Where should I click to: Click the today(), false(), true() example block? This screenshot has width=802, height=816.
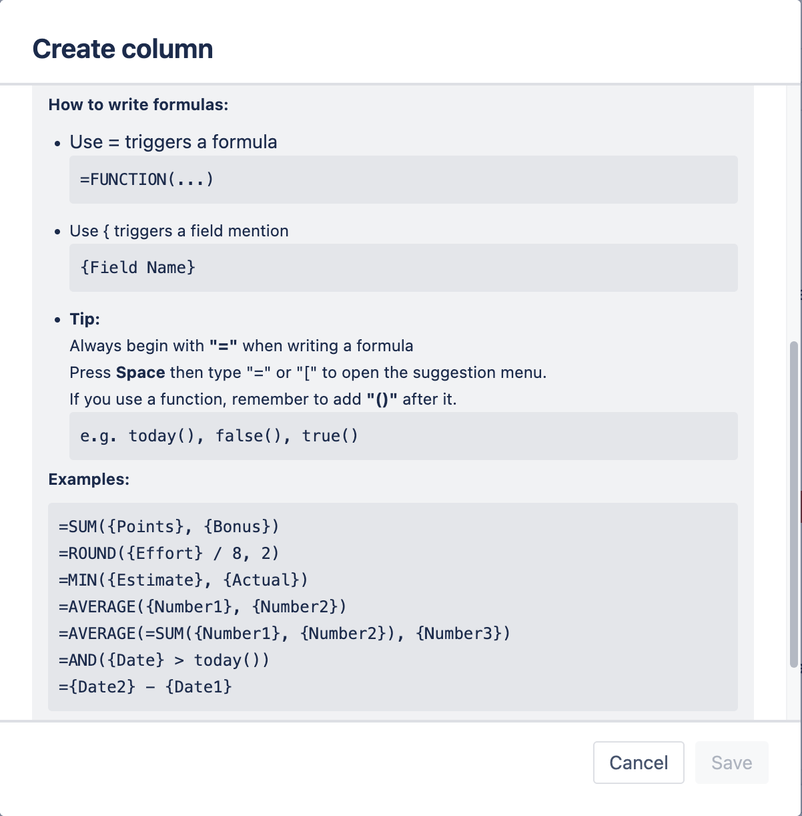coord(219,436)
